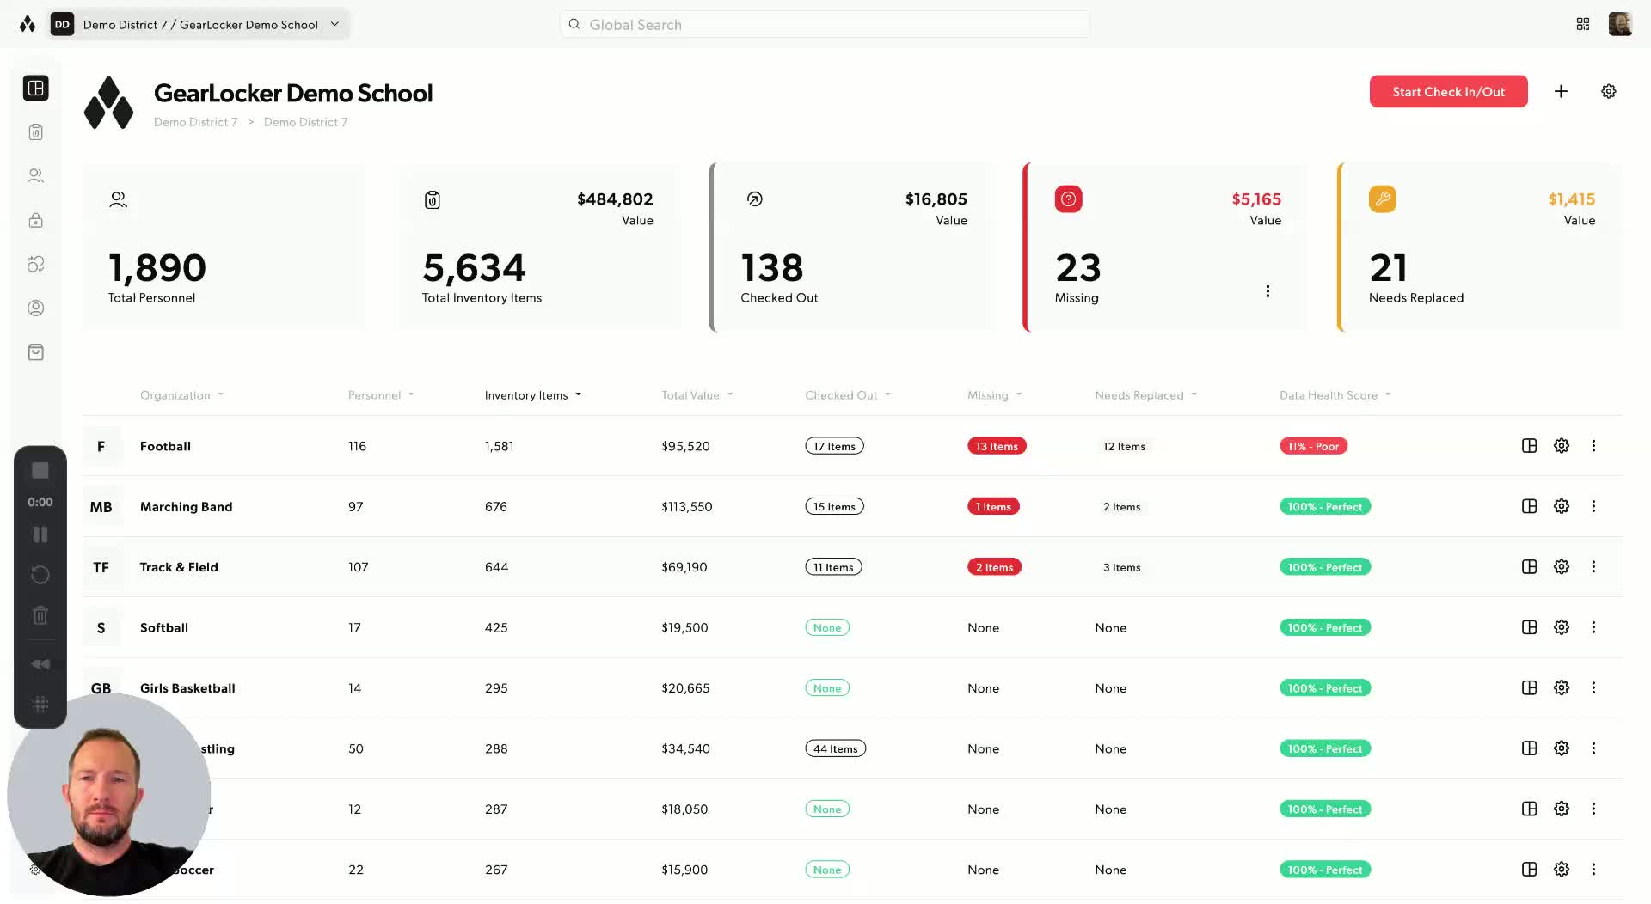Open Marching Band dashboard icon
This screenshot has height=904, width=1651.
[1530, 506]
